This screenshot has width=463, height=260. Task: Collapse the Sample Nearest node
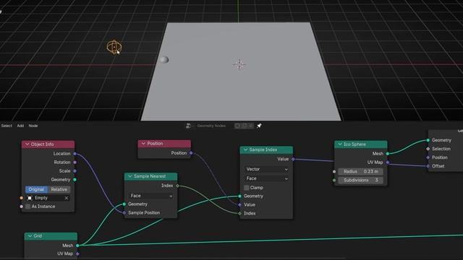point(130,176)
